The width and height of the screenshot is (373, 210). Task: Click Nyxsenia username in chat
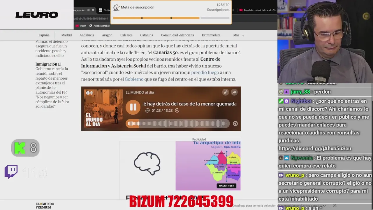click(x=301, y=158)
